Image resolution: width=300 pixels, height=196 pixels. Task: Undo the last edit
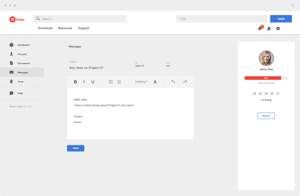[173, 82]
